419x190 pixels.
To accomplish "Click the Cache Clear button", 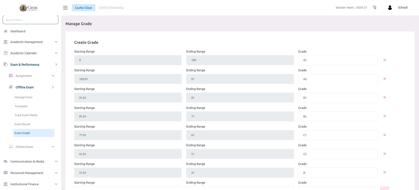I will [84, 8].
